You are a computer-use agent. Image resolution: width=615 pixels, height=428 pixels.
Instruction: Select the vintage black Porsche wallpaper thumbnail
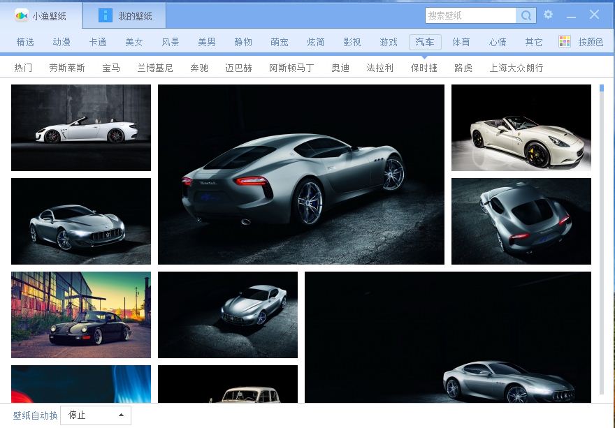81,315
